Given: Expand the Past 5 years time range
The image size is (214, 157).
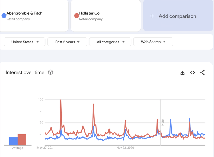Looking at the screenshot, I should [67, 42].
